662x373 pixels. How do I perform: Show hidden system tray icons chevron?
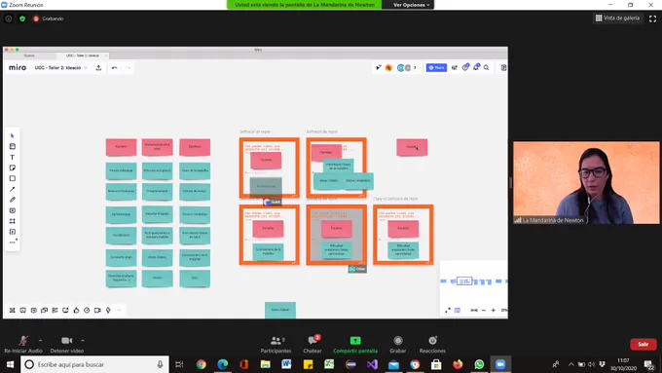[570, 364]
